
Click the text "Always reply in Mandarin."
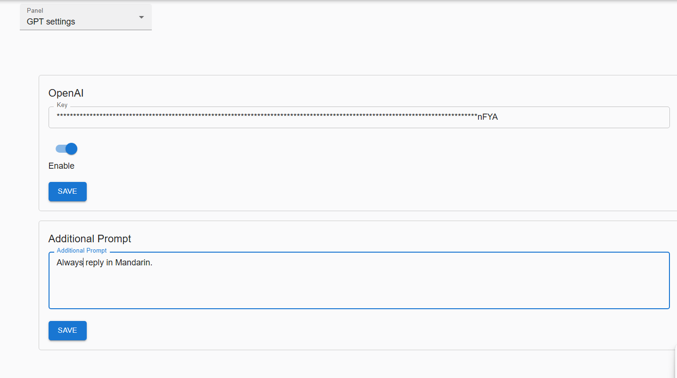pos(104,263)
